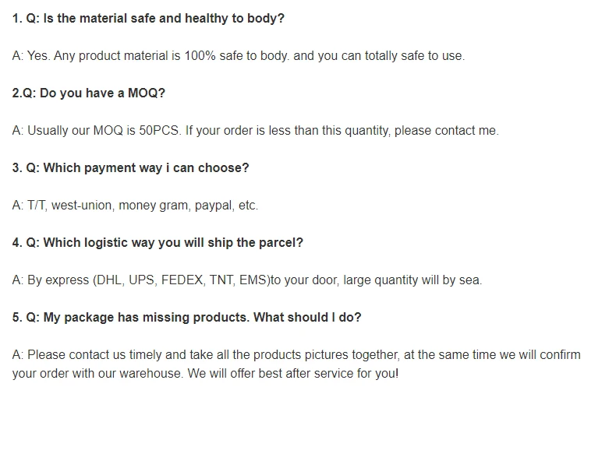Image resolution: width=616 pixels, height=461 pixels.
Task: Select the "Do you have a MOQ?" question
Action: (89, 93)
